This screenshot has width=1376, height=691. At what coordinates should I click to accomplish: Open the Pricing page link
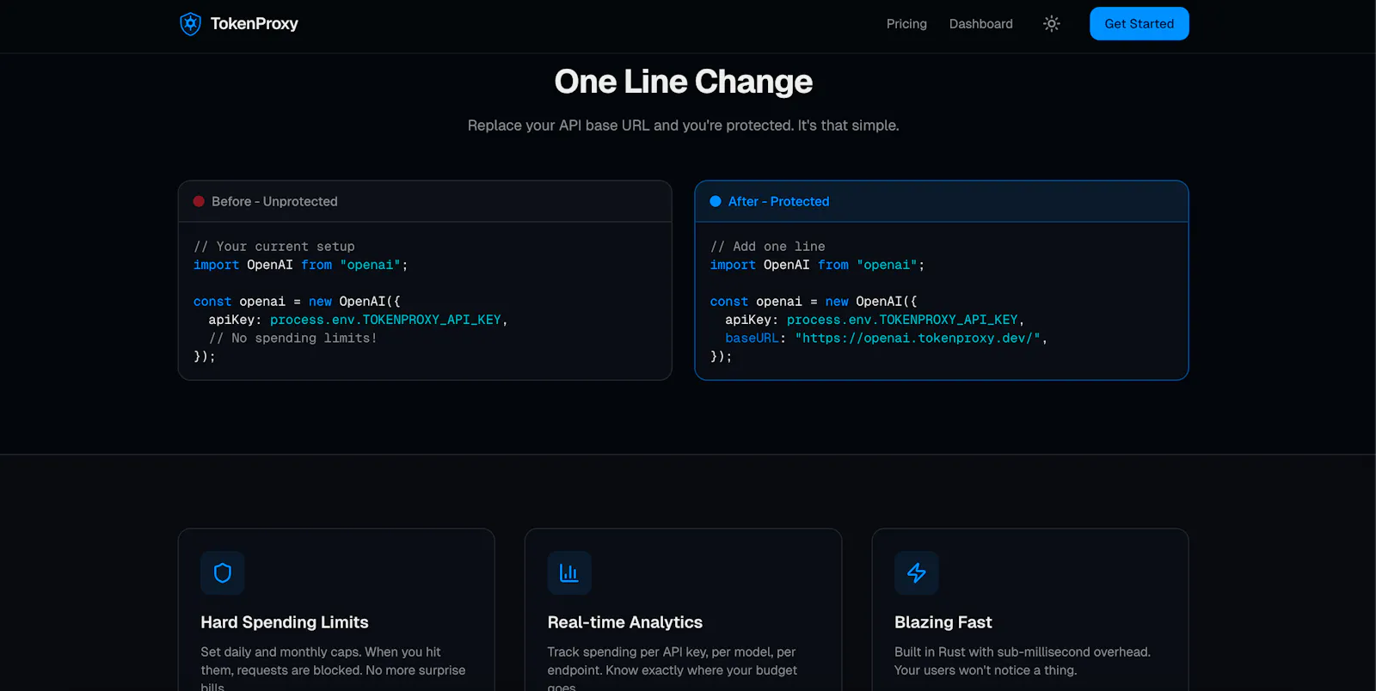[x=906, y=24]
